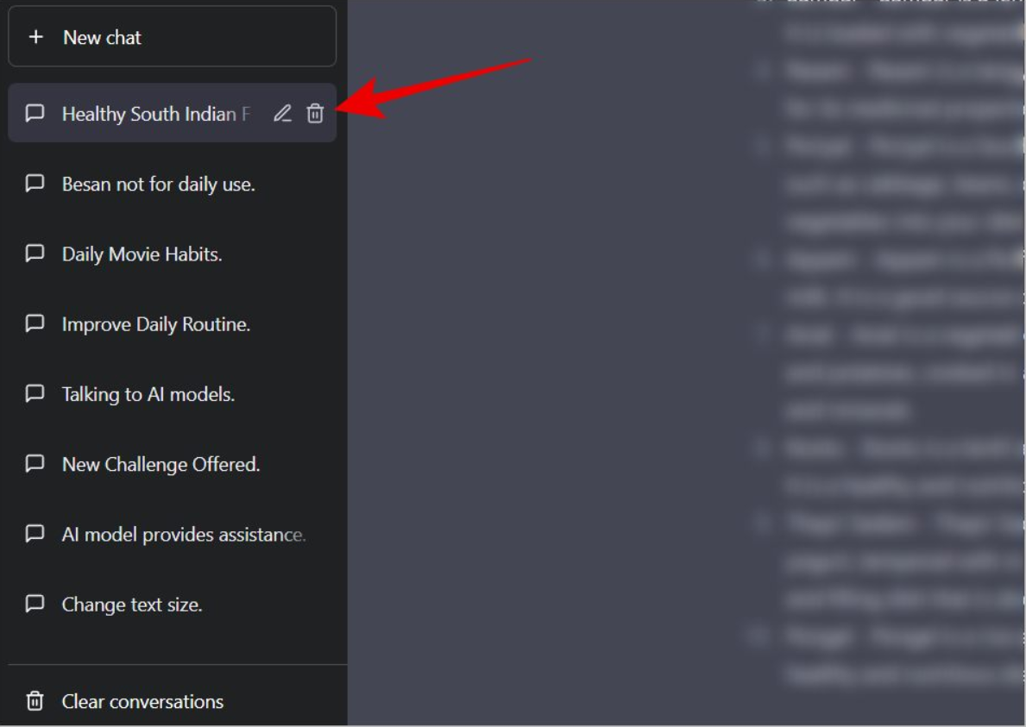This screenshot has width=1026, height=727.
Task: Select the New Challenge Offered conversation title
Action: click(161, 464)
